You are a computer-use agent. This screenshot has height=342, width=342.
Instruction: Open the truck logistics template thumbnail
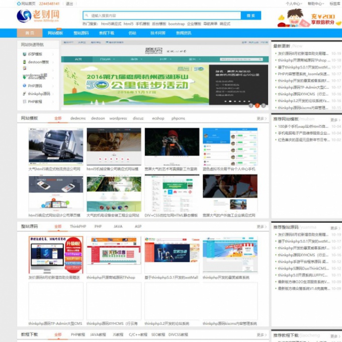(x=56, y=146)
